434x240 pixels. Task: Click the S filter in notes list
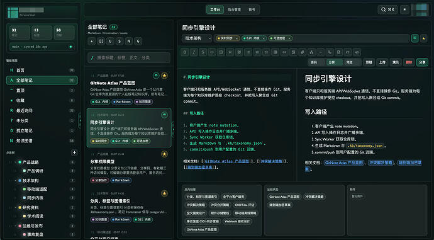point(120,42)
